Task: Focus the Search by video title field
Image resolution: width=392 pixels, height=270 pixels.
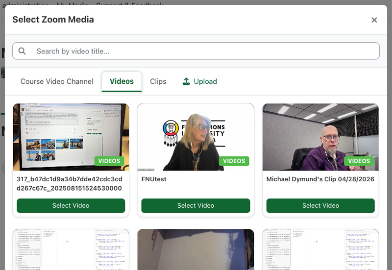Action: click(x=196, y=51)
